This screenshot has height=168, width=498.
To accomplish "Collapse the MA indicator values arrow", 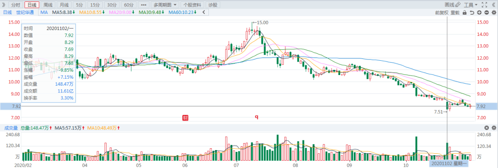I will click(204, 12).
